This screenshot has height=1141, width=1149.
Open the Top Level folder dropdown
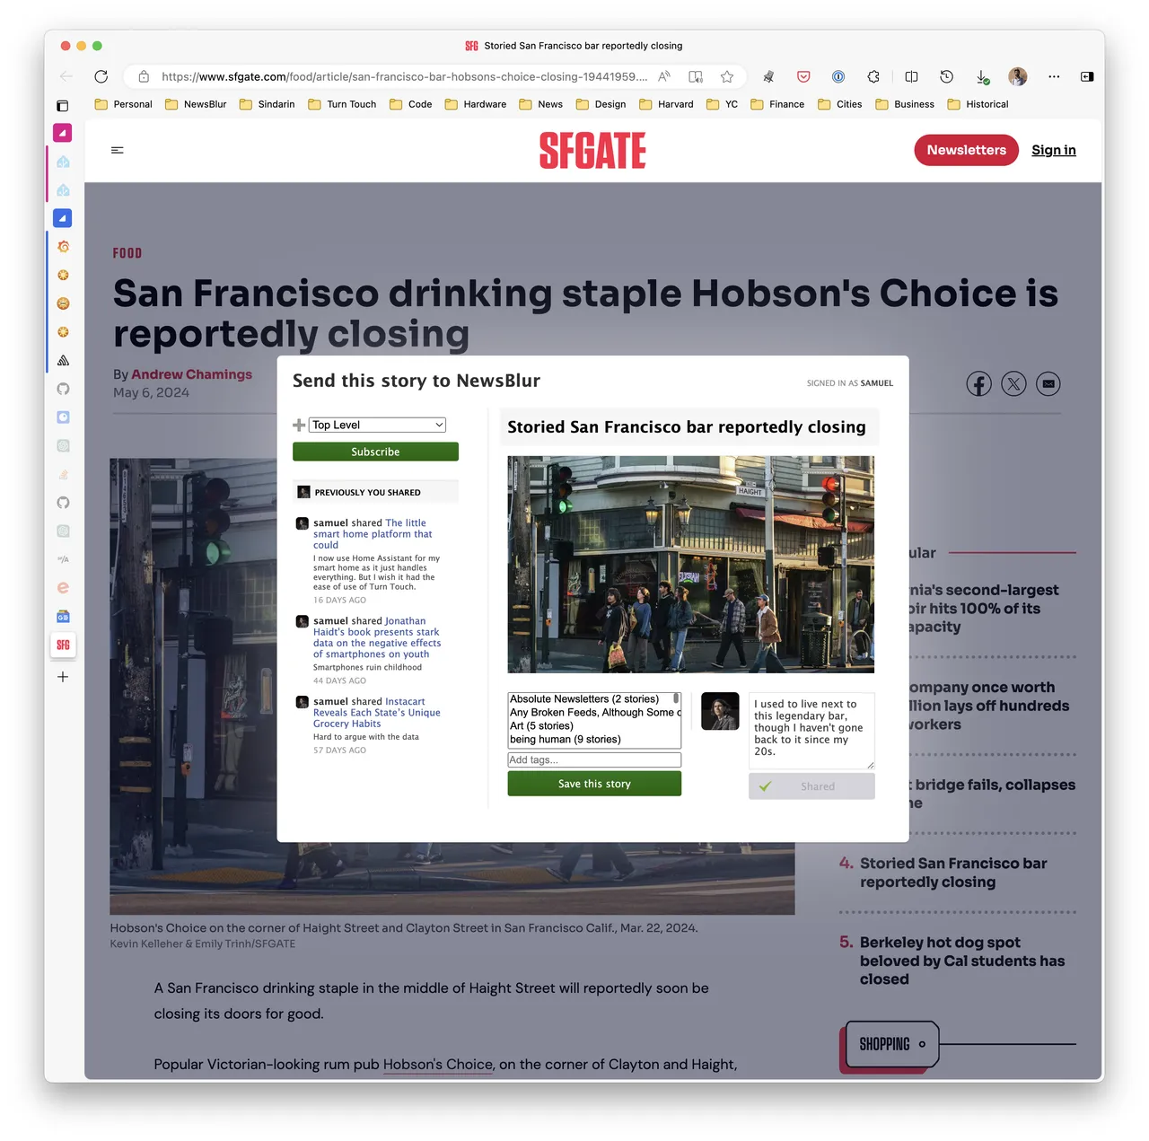tap(378, 426)
